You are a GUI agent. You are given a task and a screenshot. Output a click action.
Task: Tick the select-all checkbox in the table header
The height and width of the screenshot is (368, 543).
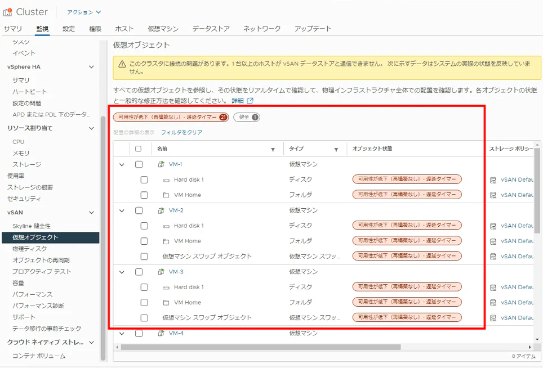click(x=138, y=149)
